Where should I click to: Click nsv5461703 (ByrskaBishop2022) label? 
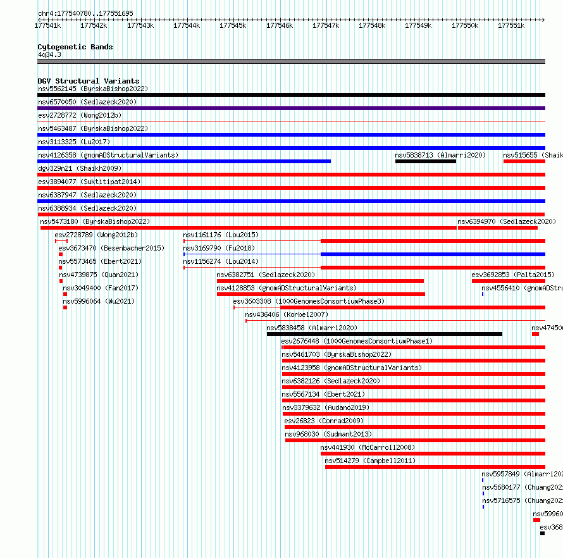(337, 354)
